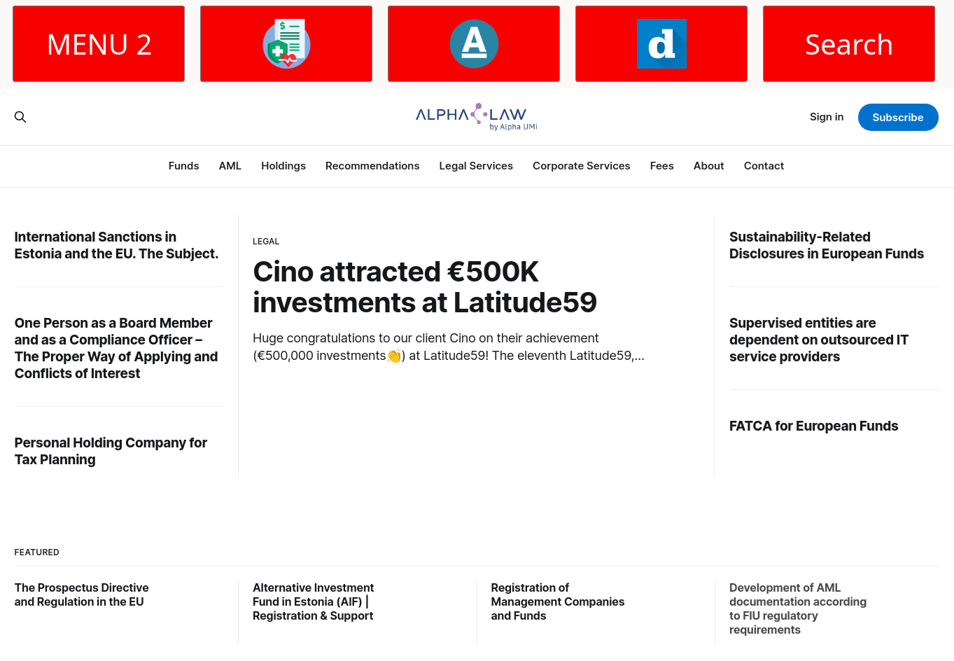Open FATCA for European Funds article
The height and width of the screenshot is (661, 954).
[x=813, y=426]
